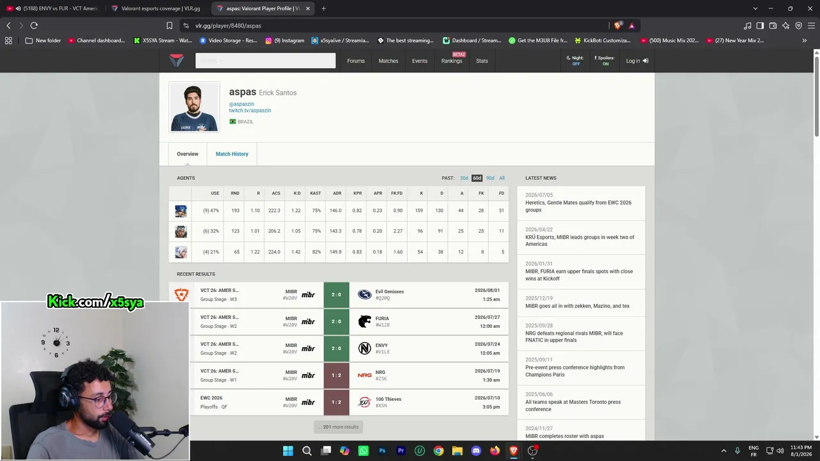Switch to the ENVY vs FUR YouTube tab
This screenshot has width=820, height=461.
point(53,8)
